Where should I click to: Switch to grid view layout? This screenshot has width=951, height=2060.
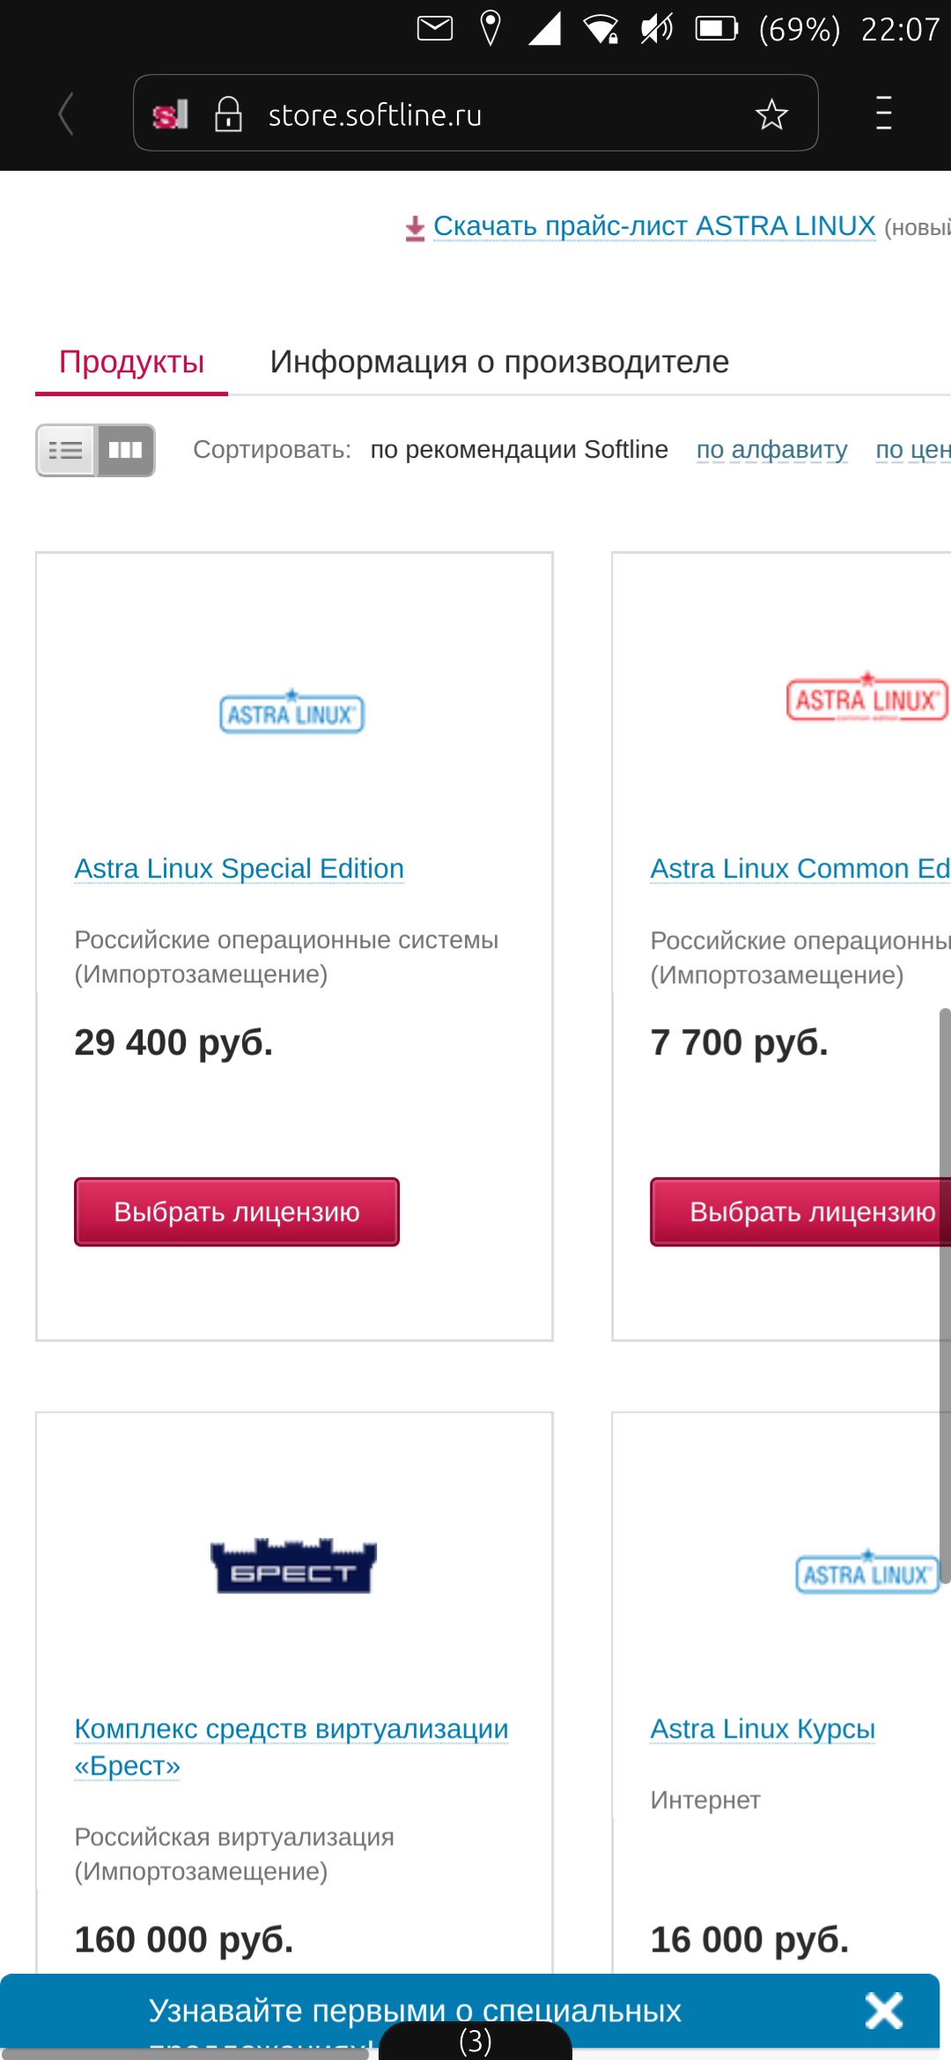[x=126, y=451]
